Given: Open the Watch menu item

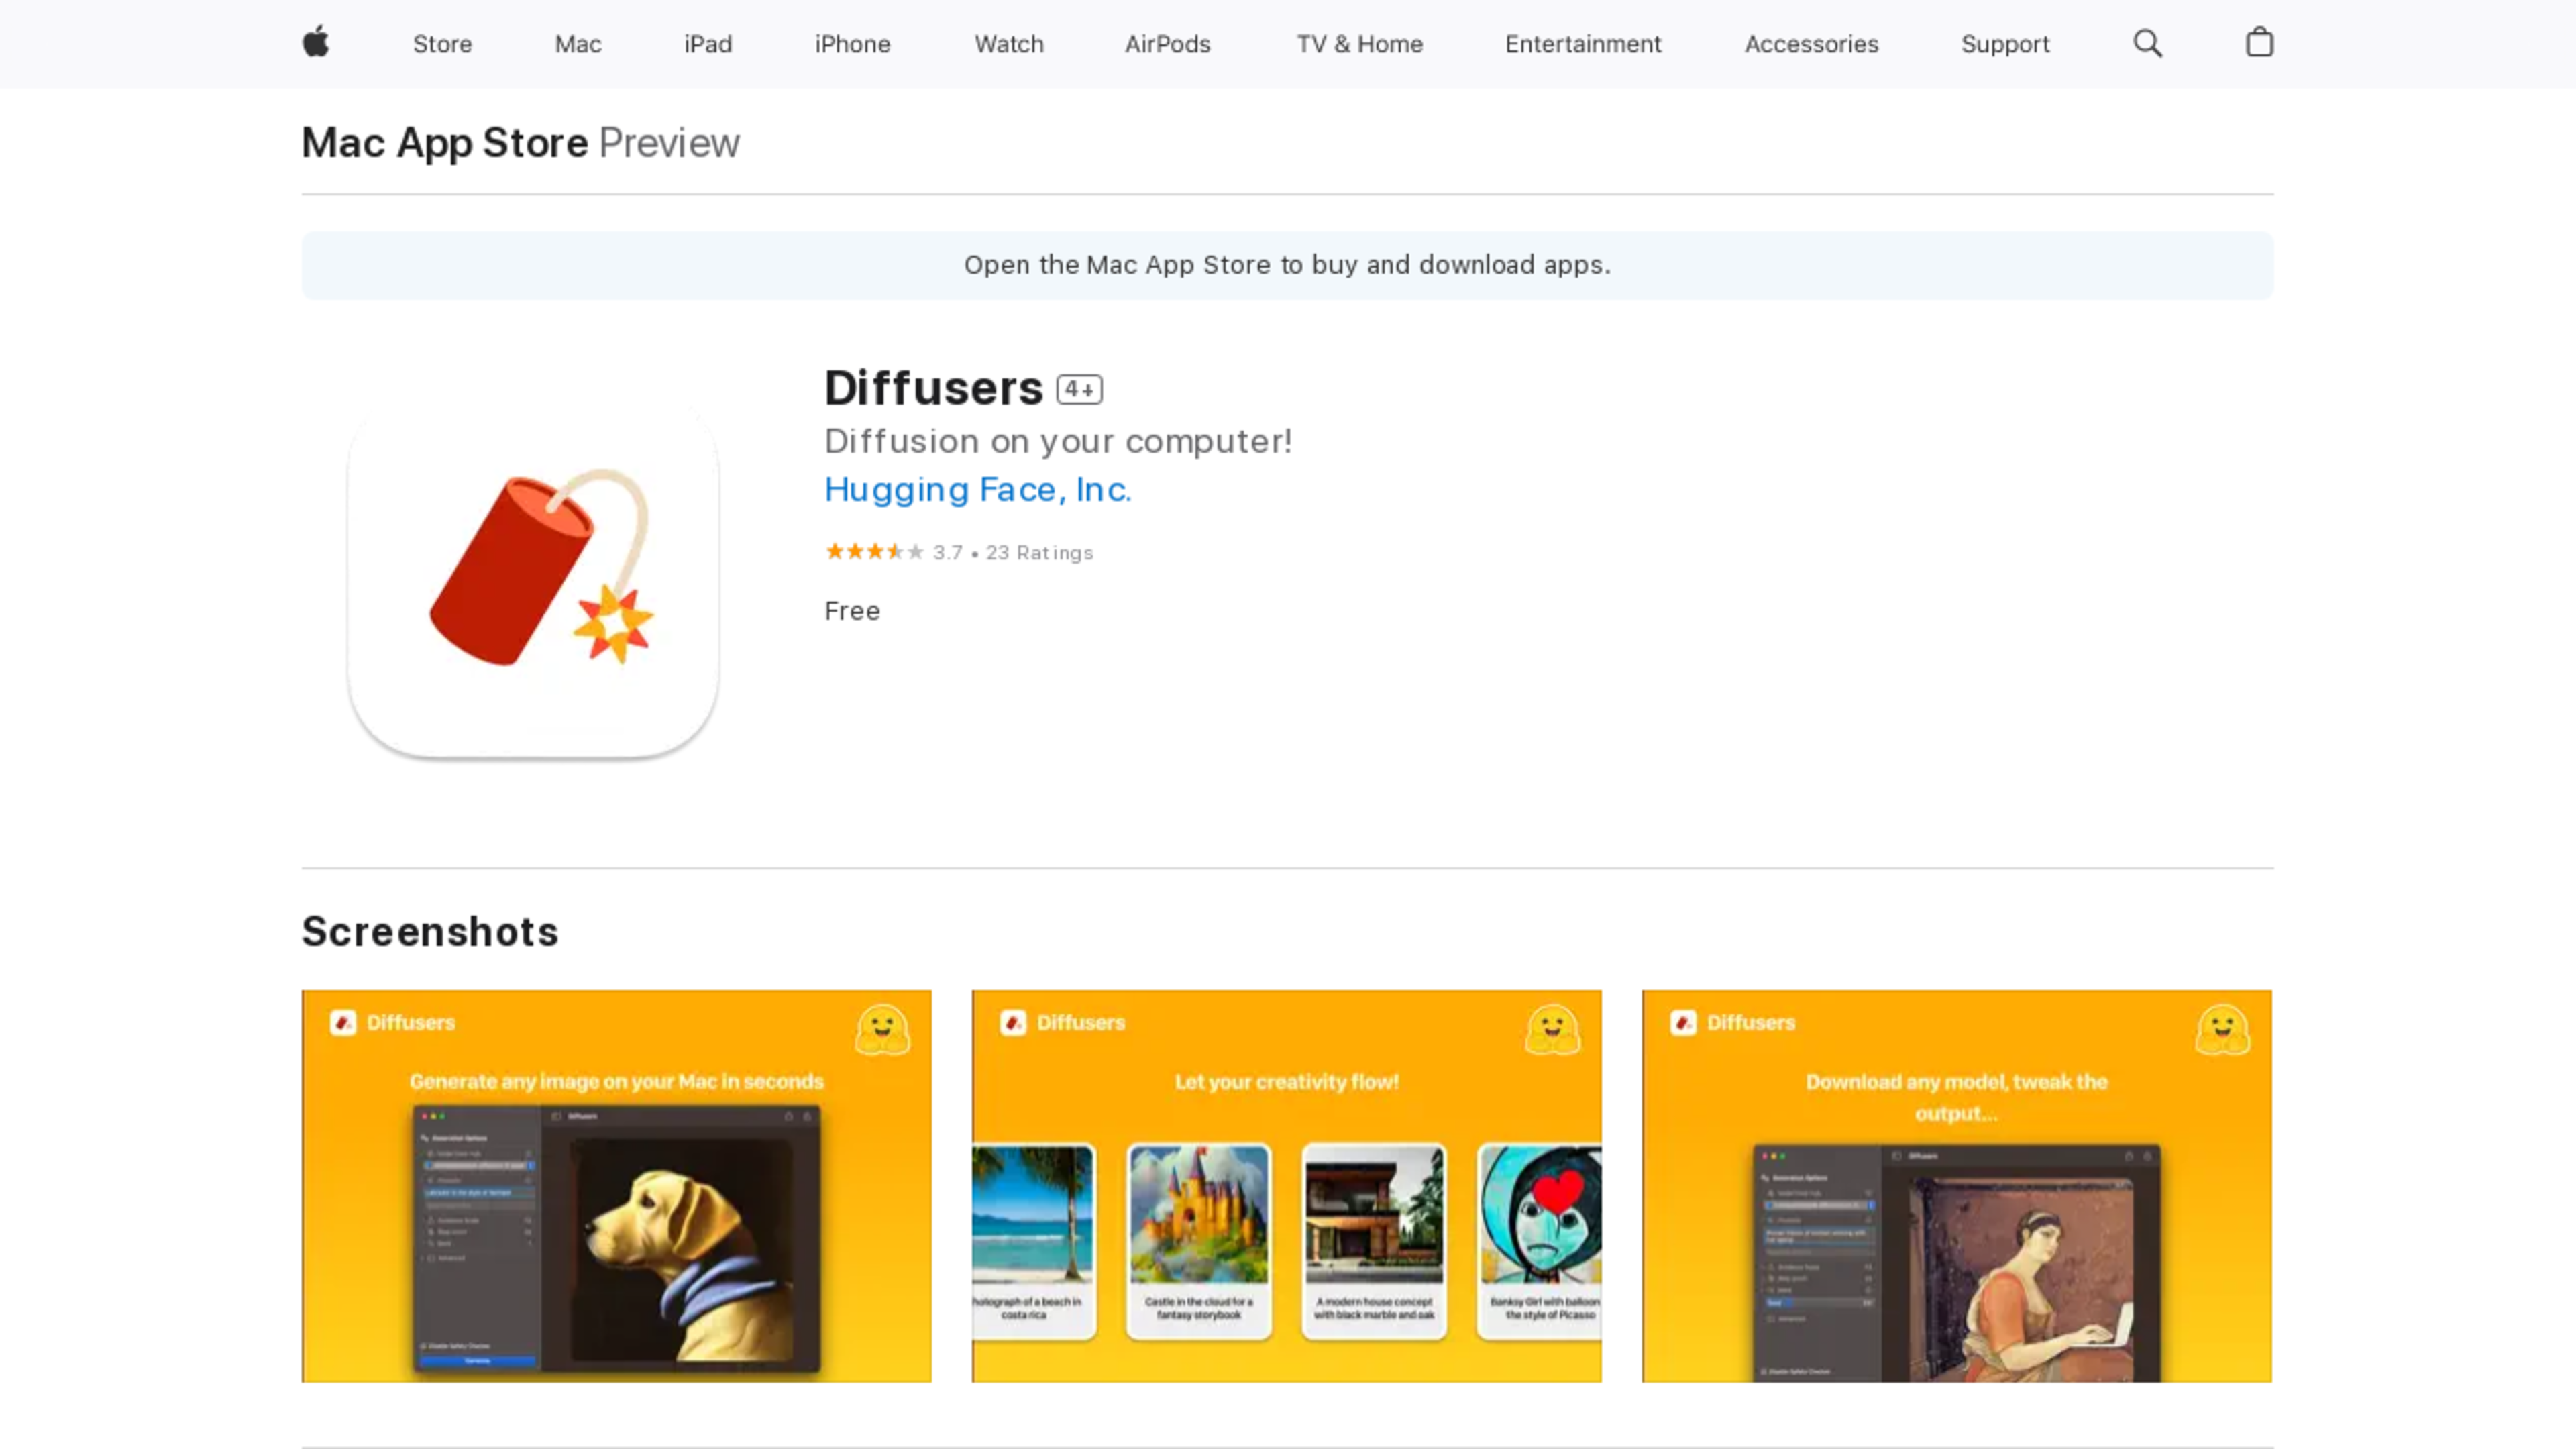Looking at the screenshot, I should pyautogui.click(x=1009, y=44).
